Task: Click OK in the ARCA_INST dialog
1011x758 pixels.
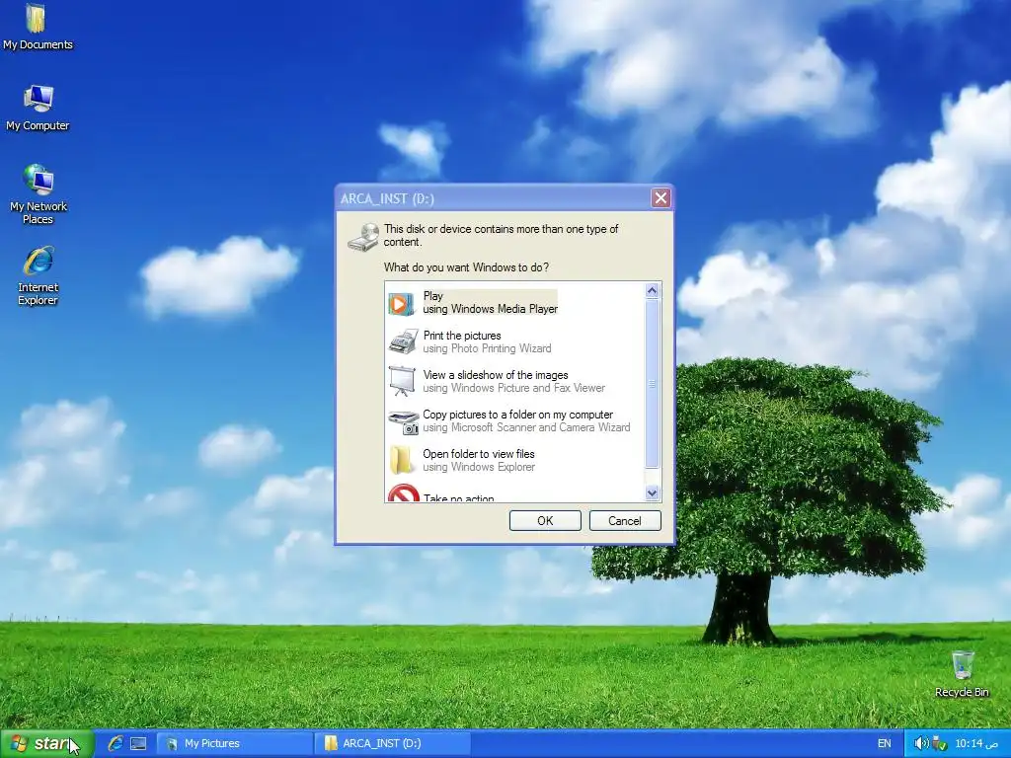Action: 545,521
